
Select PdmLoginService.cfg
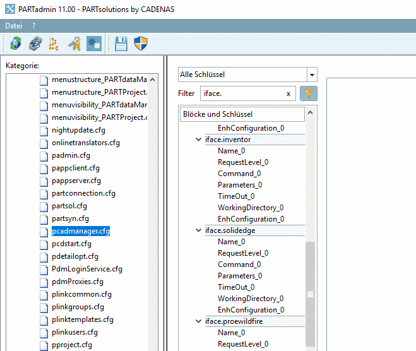pyautogui.click(x=87, y=269)
